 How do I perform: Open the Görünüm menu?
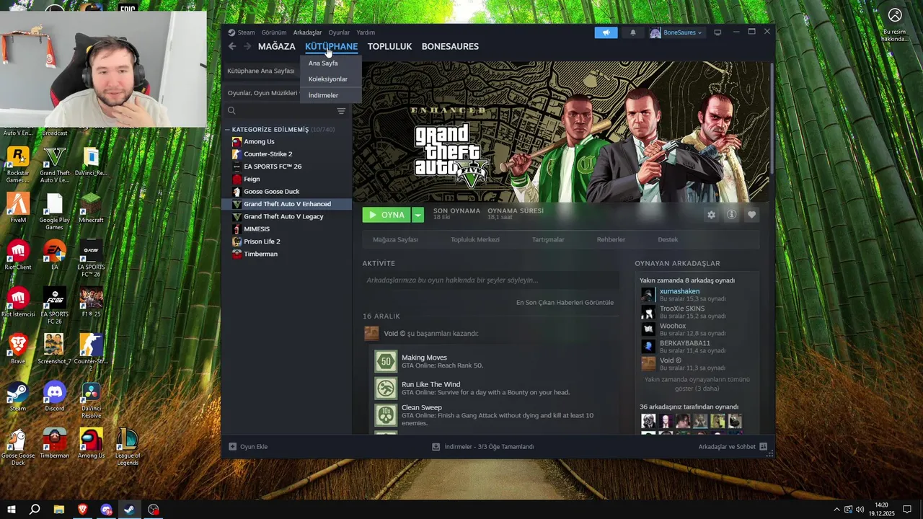click(x=274, y=32)
